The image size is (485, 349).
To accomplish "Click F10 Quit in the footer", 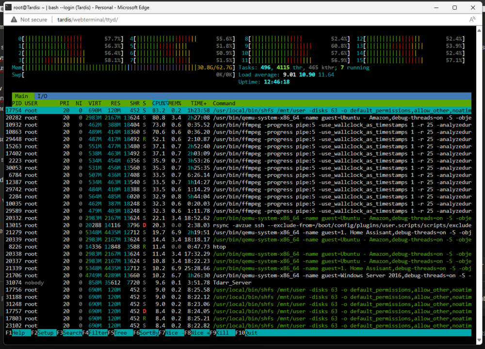I will click(246, 333).
